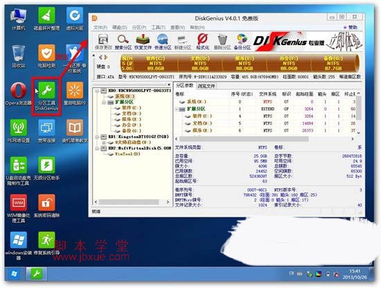Open the 虚拟光驱 (Virtual drive) desktop icon
Image resolution: width=381 pixels, height=288 pixels.
coord(75,19)
